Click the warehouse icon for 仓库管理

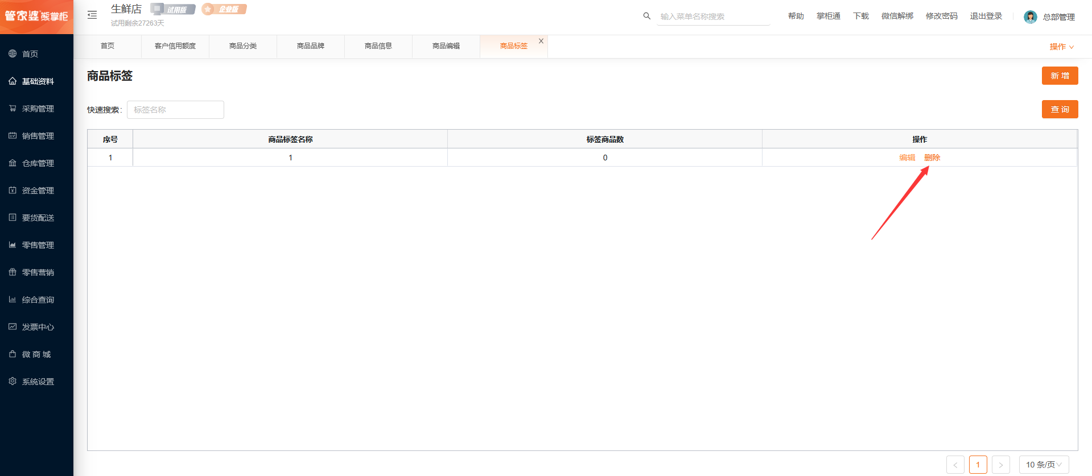coord(13,163)
